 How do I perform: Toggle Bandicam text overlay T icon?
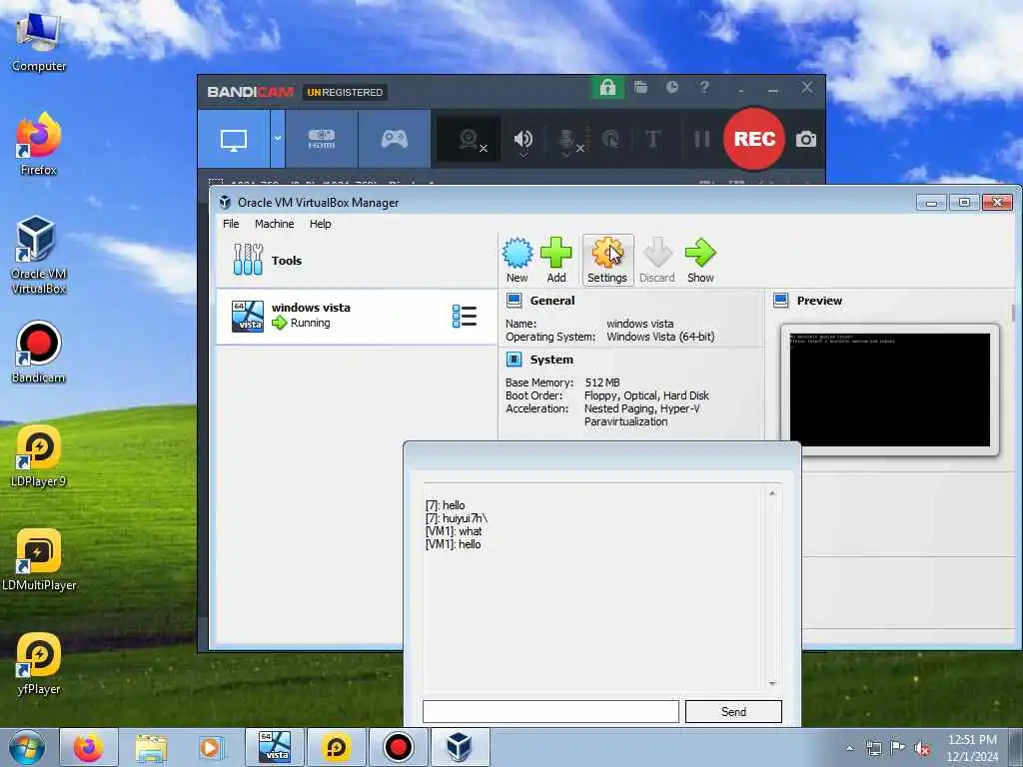coord(652,139)
